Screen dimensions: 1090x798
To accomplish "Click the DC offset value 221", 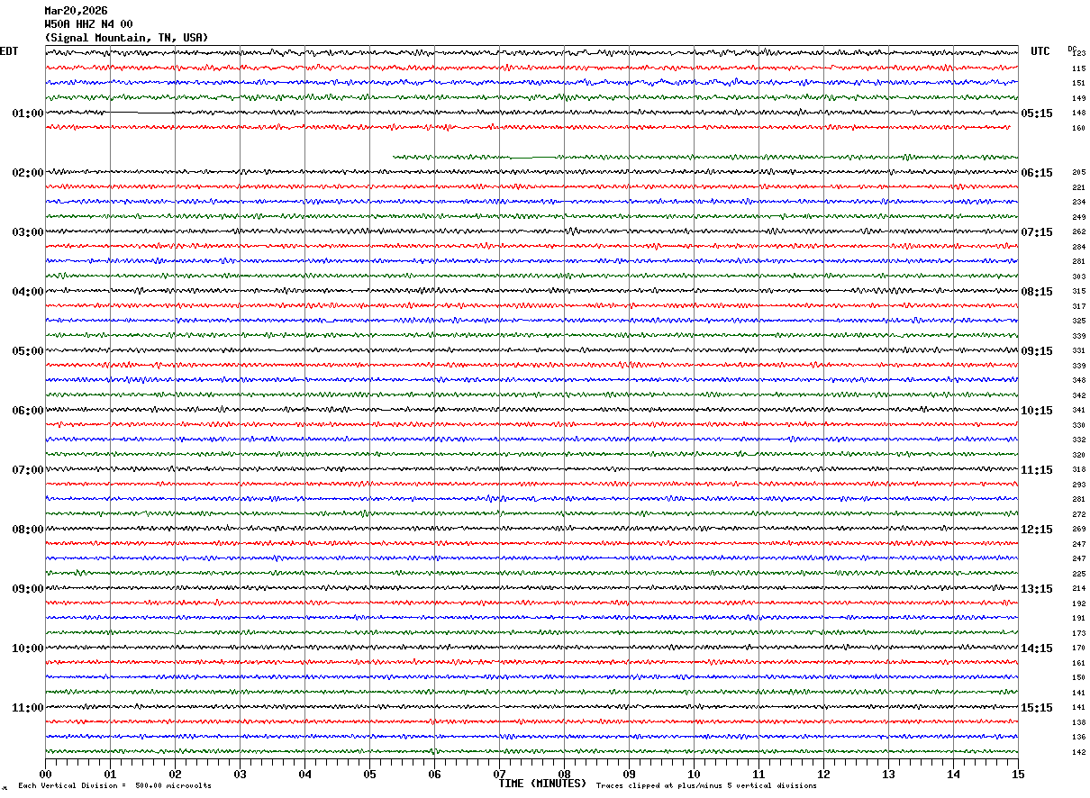I will click(1078, 187).
